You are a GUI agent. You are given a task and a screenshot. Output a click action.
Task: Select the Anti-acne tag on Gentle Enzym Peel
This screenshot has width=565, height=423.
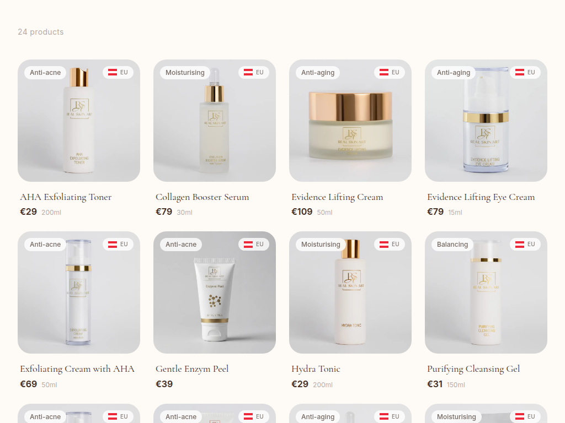(181, 245)
